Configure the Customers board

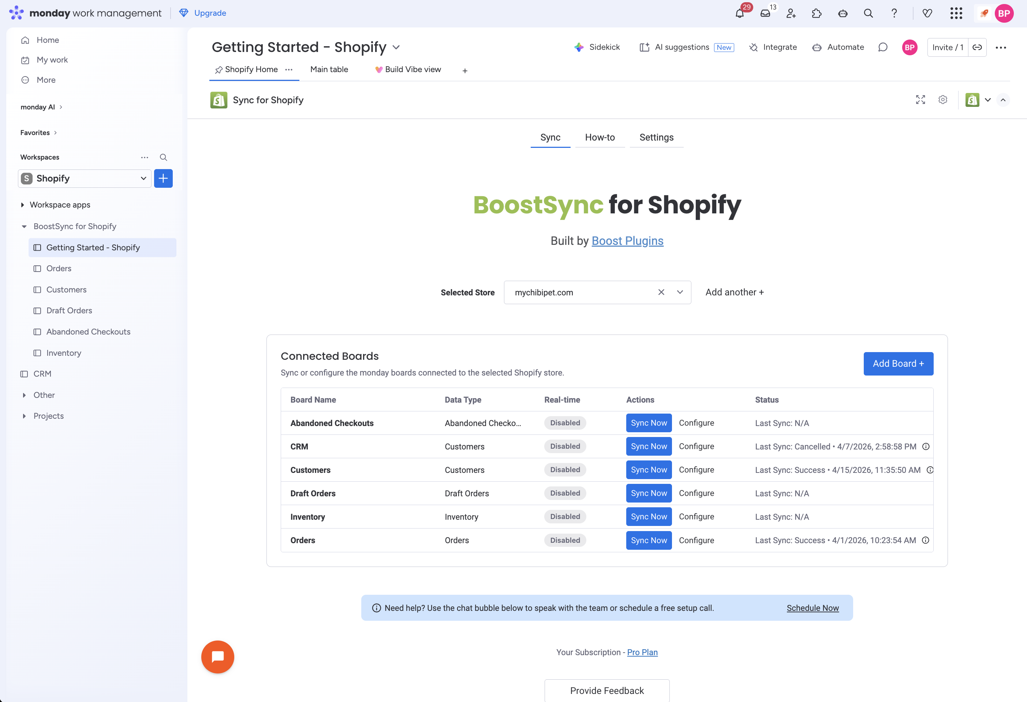pyautogui.click(x=697, y=470)
